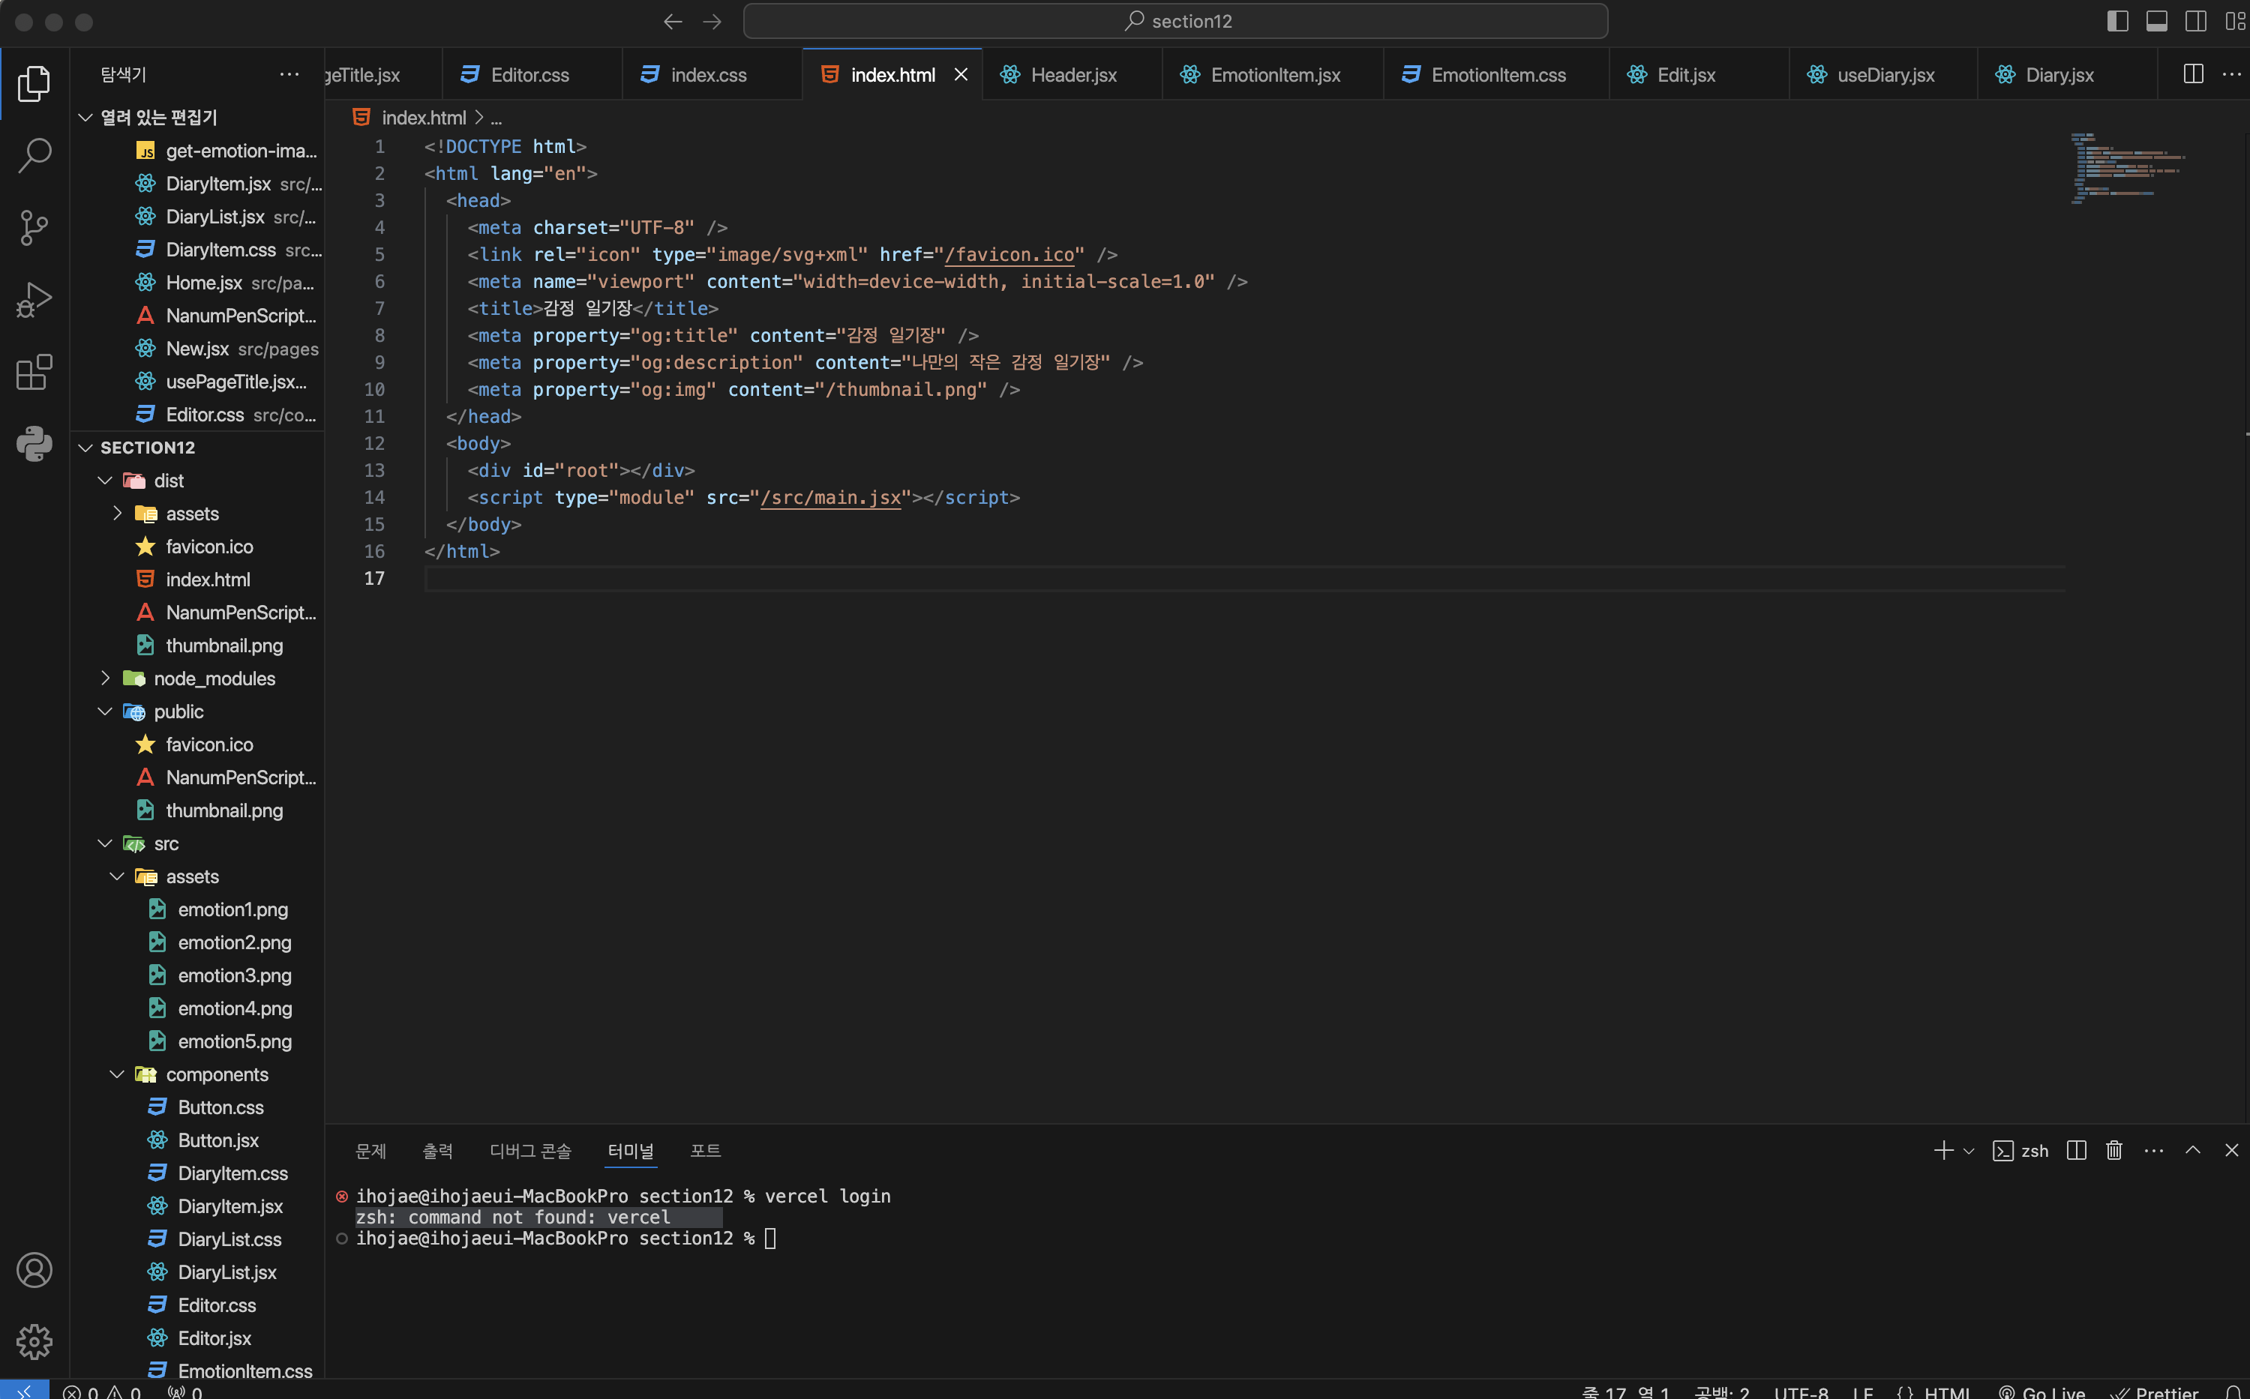The height and width of the screenshot is (1399, 2250).
Task: Switch to the Editor.css tab
Action: click(531, 74)
